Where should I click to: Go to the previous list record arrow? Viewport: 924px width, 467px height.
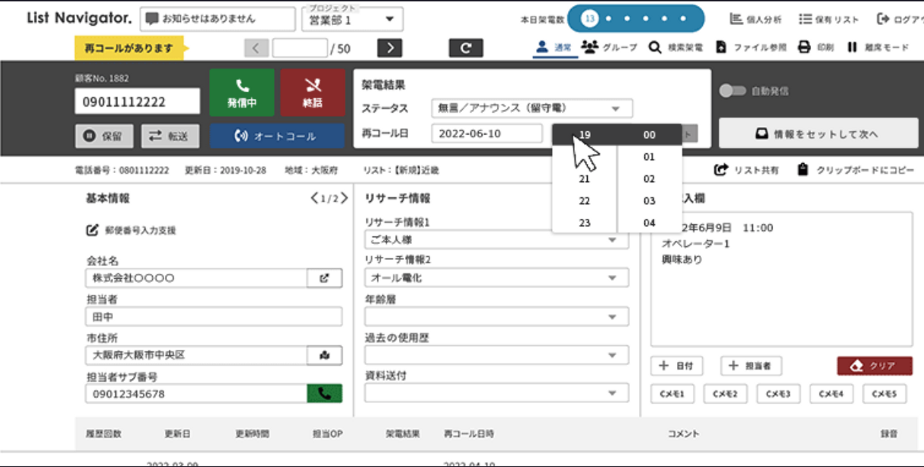click(x=256, y=48)
